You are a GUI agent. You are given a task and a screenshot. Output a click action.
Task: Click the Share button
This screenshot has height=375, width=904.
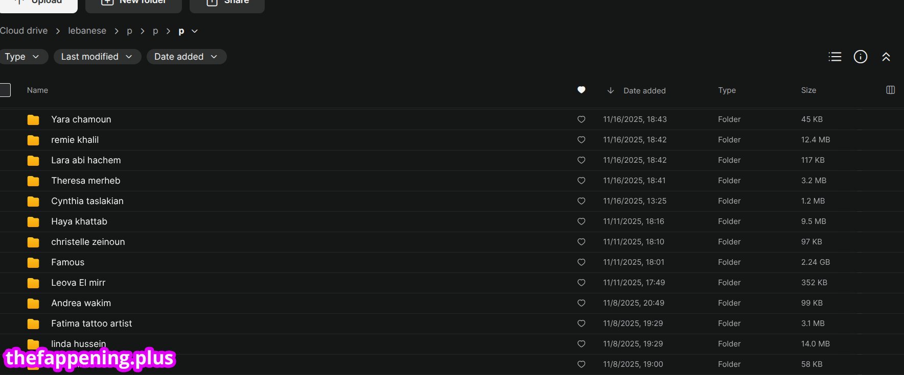coord(227,3)
